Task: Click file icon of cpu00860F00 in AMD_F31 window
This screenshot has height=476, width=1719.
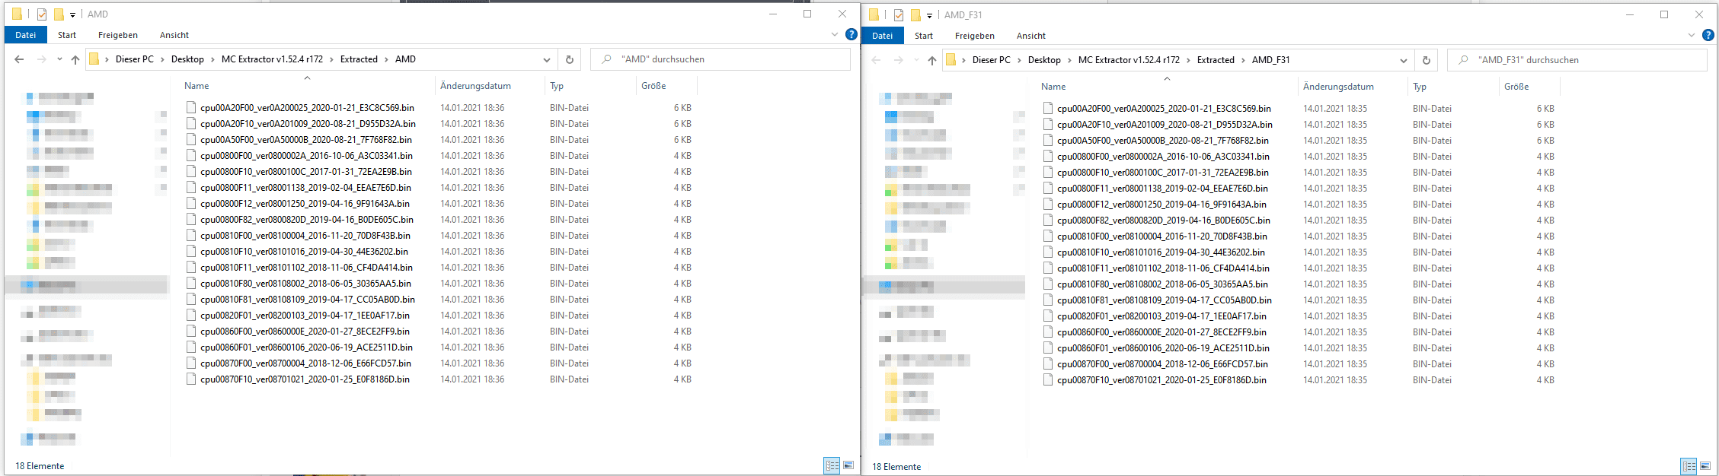Action: pyautogui.click(x=1048, y=332)
